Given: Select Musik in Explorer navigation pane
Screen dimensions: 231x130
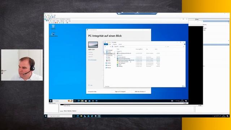Looking at the screenshot, I should coord(109,59).
